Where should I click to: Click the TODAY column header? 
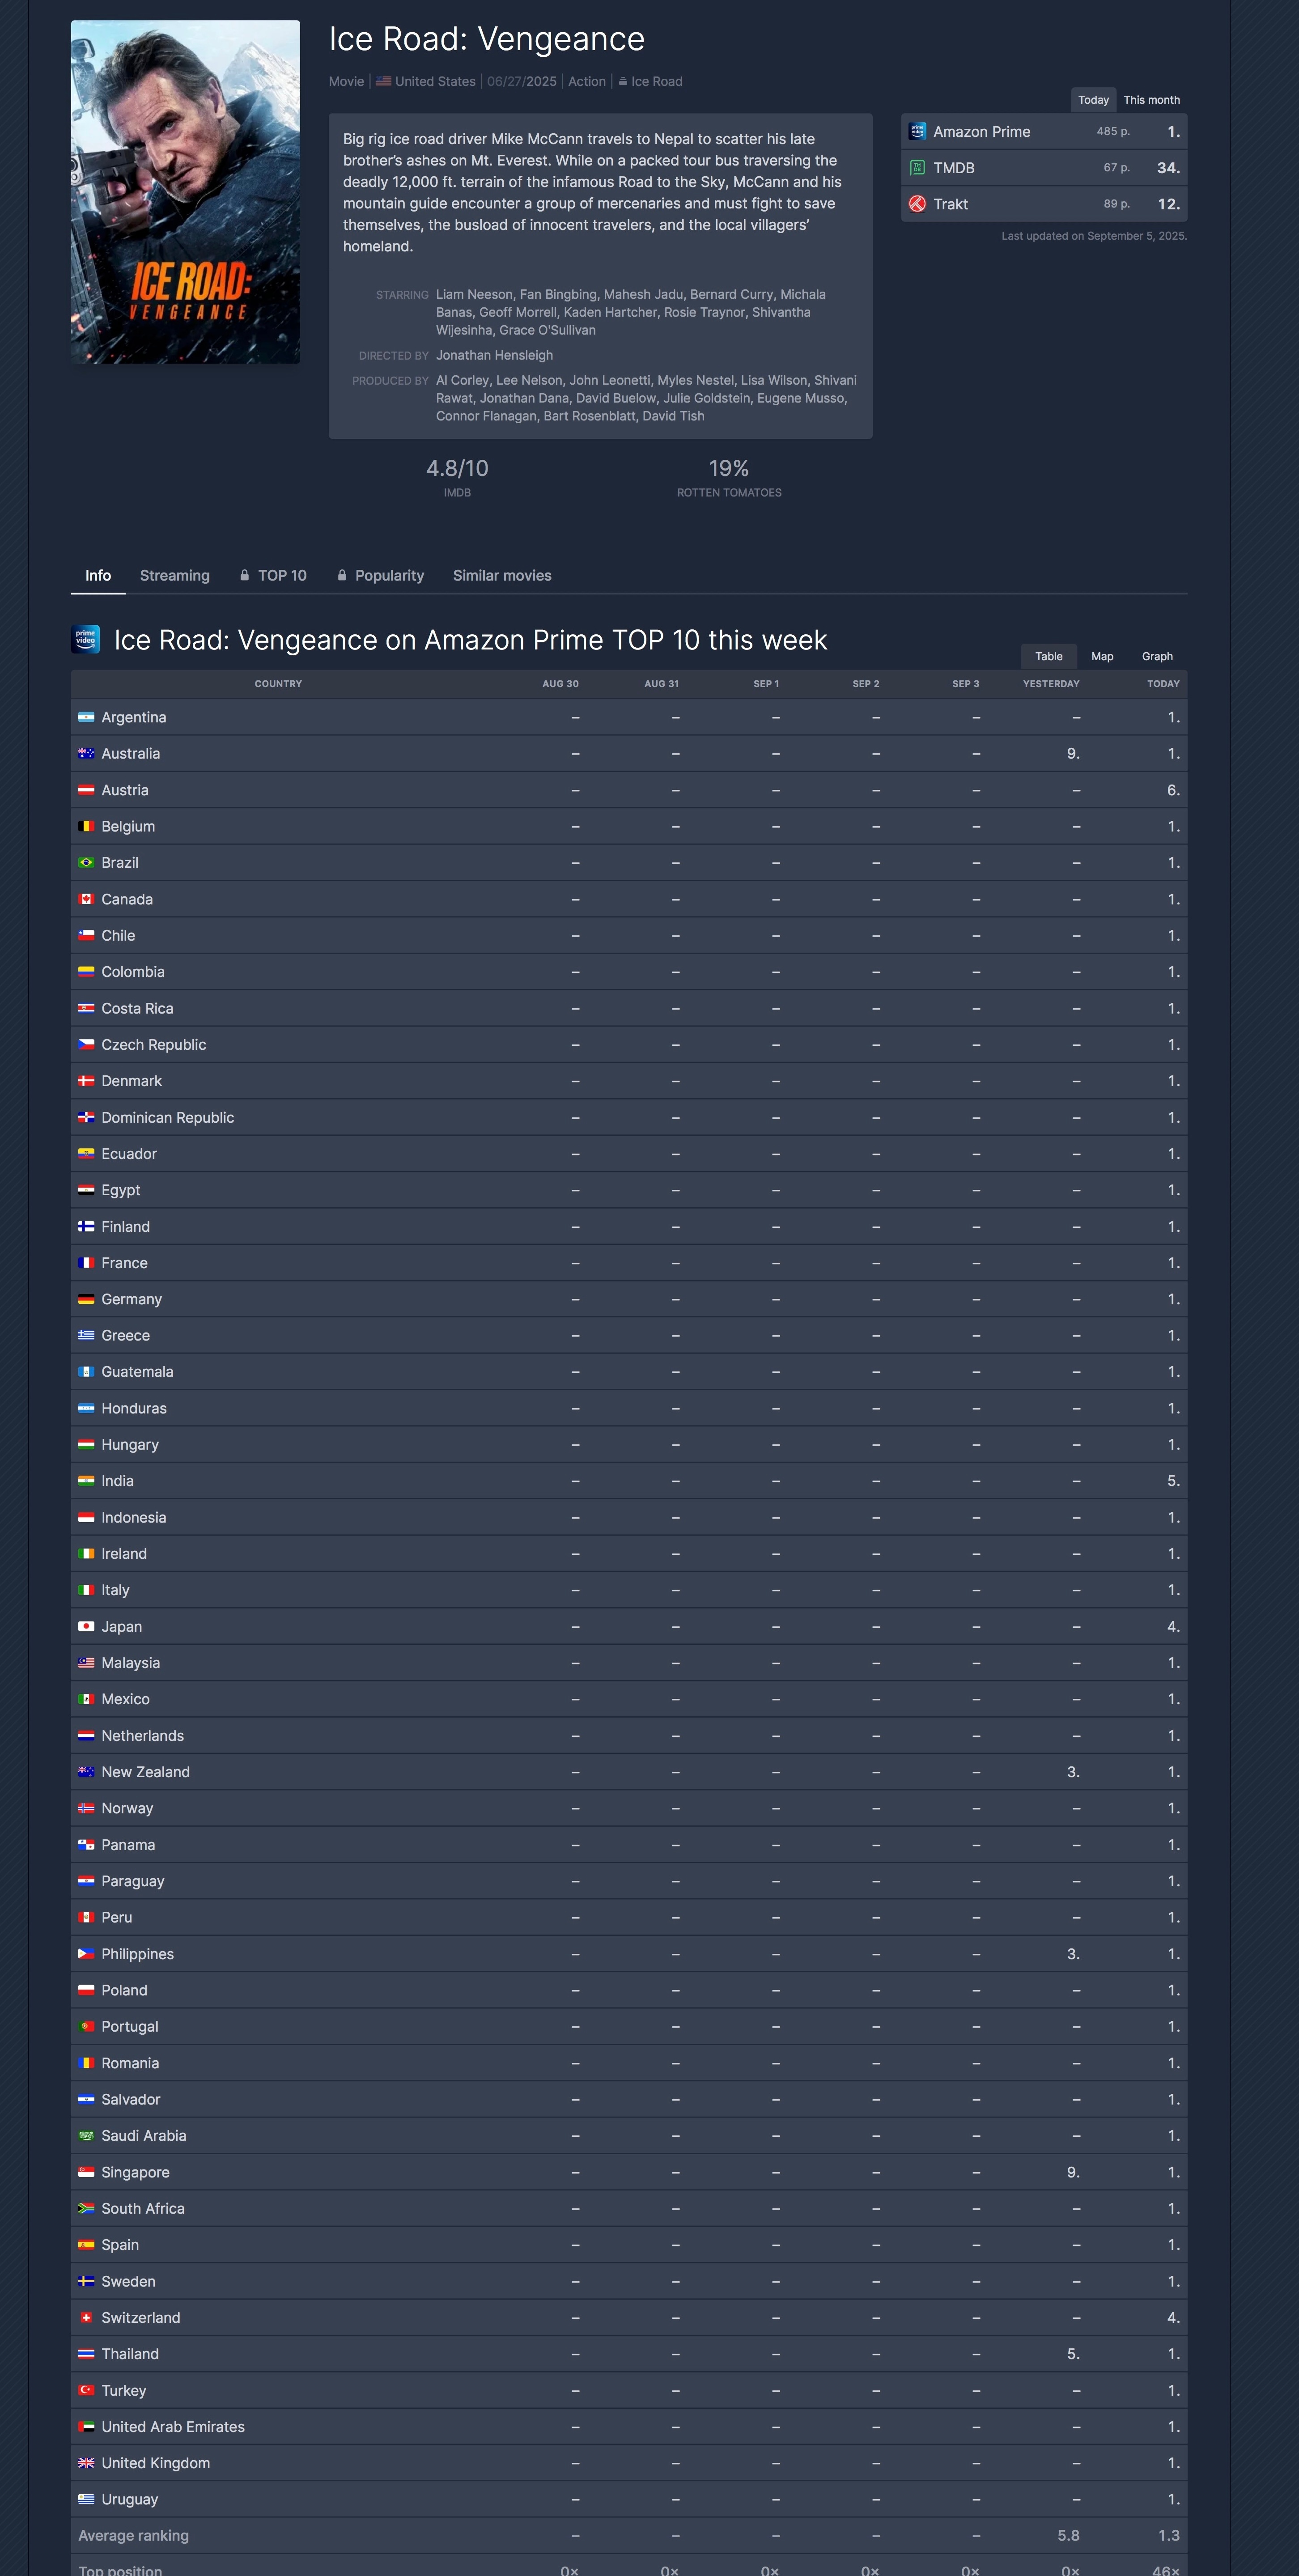pos(1163,684)
